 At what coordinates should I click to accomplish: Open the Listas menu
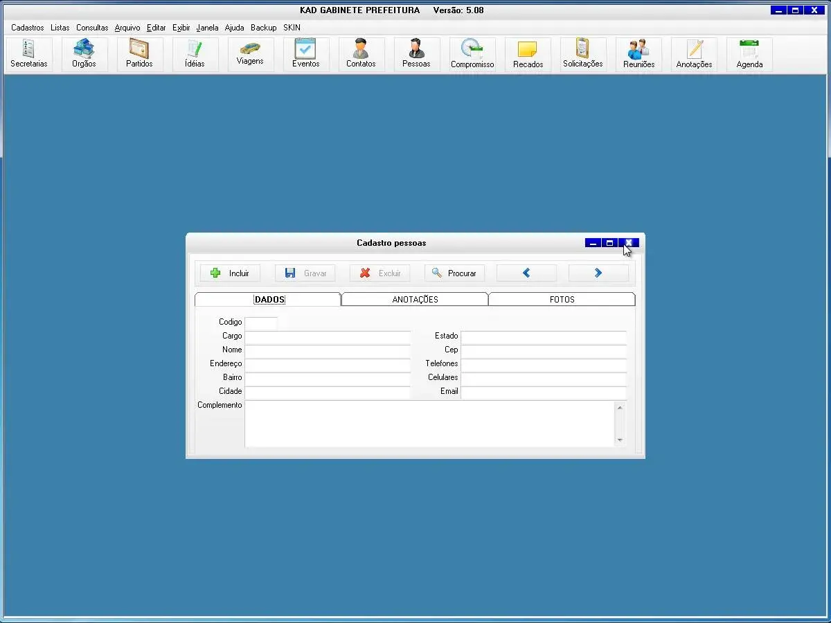pyautogui.click(x=60, y=28)
